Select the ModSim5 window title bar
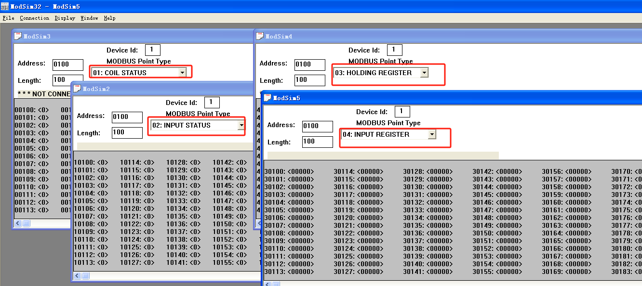The height and width of the screenshot is (286, 642). point(452,98)
